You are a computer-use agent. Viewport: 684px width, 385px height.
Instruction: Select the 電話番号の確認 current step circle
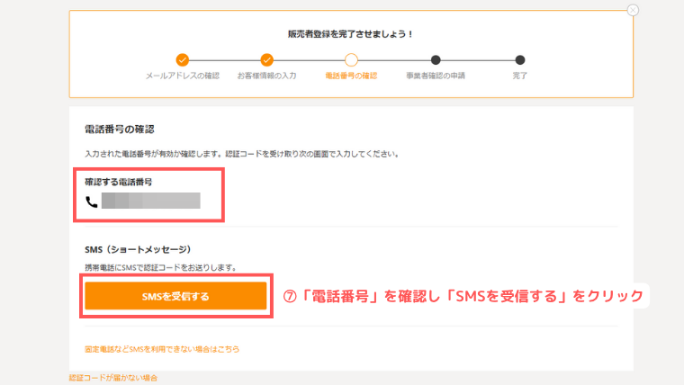pyautogui.click(x=351, y=59)
